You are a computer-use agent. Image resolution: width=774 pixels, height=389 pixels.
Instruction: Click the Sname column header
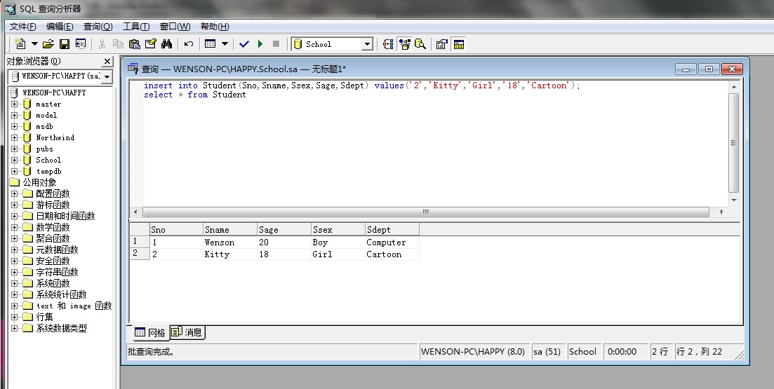point(230,229)
